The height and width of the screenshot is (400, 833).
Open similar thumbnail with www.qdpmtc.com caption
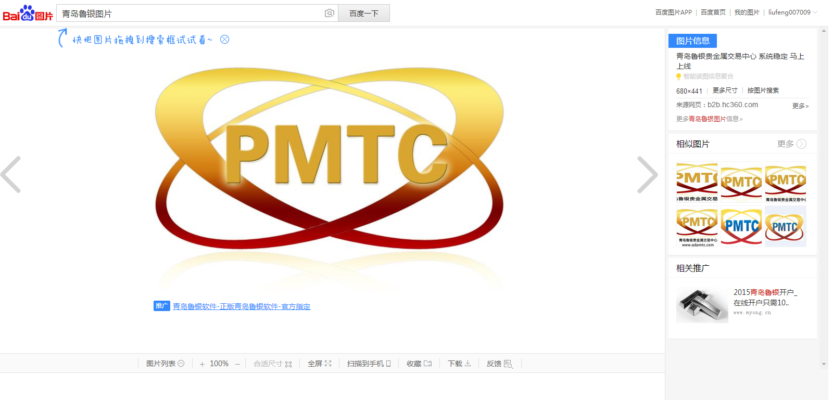pos(697,226)
